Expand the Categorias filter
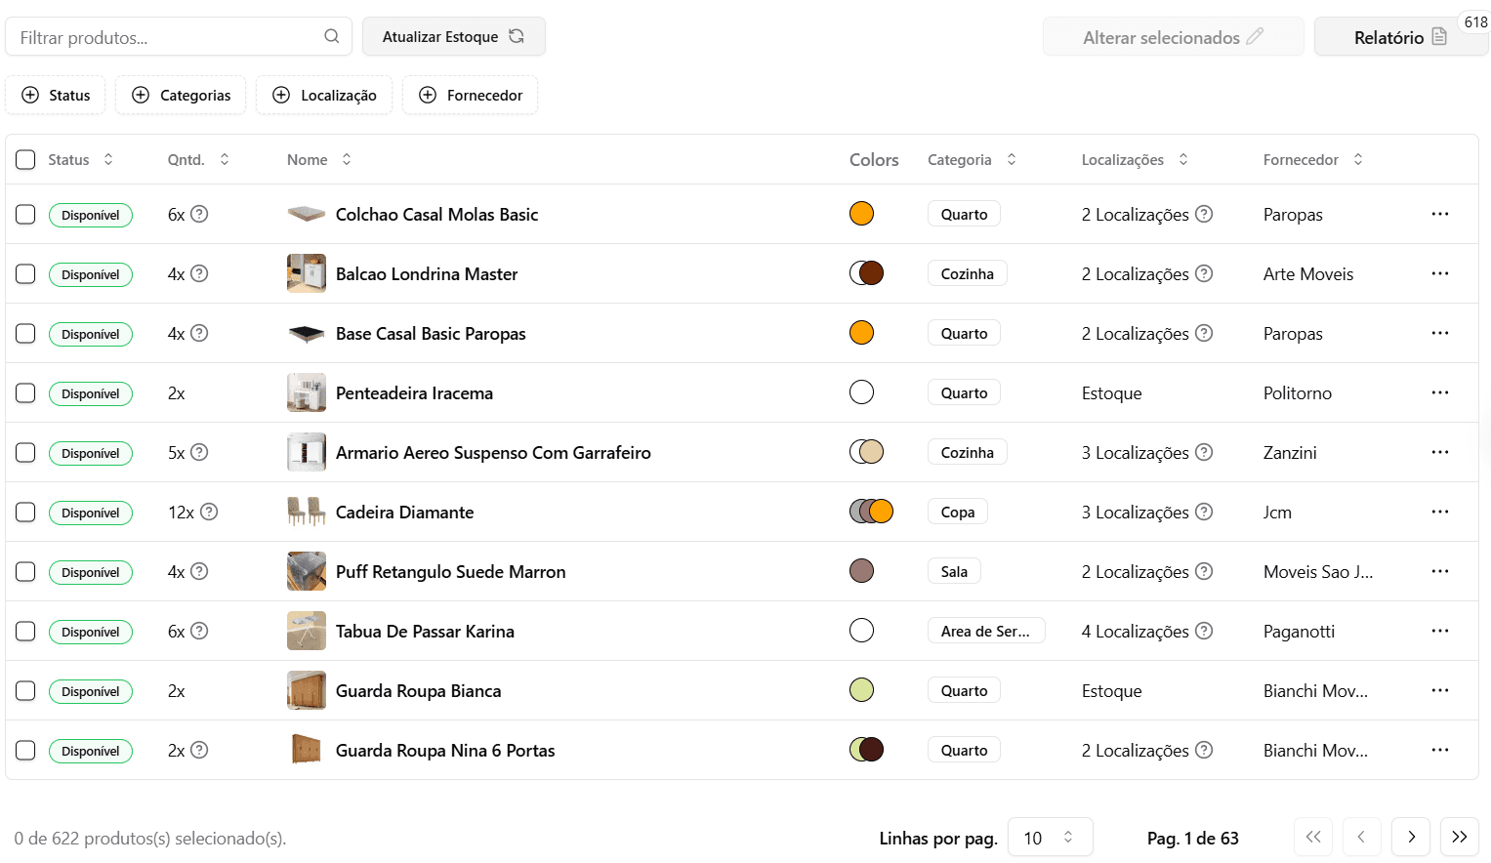This screenshot has width=1491, height=863. 181,95
